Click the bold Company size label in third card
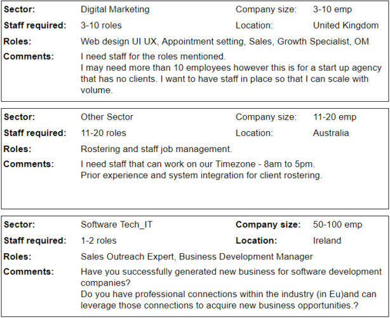The image size is (390, 318). 268,225
